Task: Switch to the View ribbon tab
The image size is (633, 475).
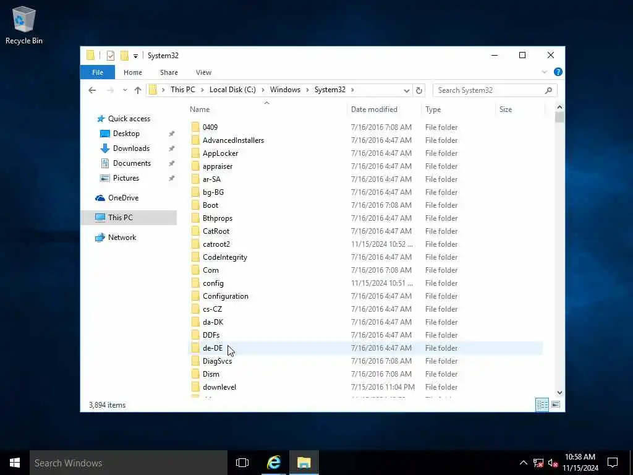Action: point(203,72)
